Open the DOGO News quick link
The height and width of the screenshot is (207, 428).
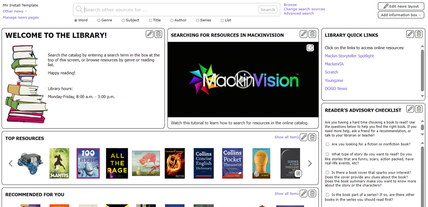point(336,88)
